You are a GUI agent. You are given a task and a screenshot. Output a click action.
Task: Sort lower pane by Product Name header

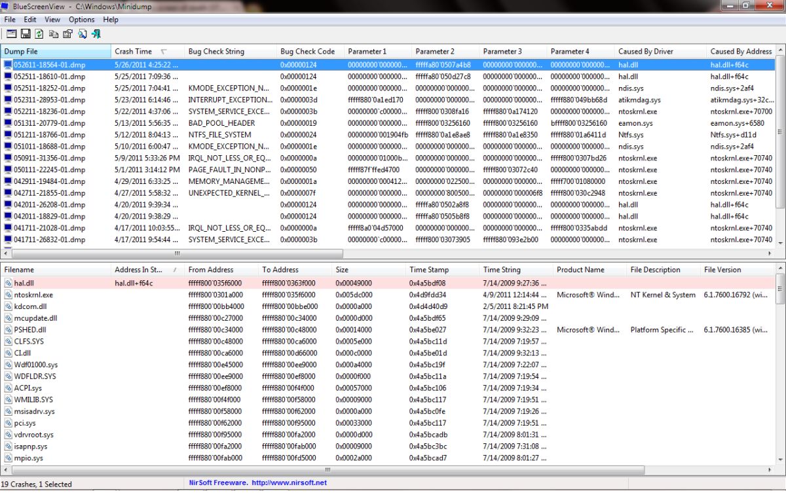(591, 270)
